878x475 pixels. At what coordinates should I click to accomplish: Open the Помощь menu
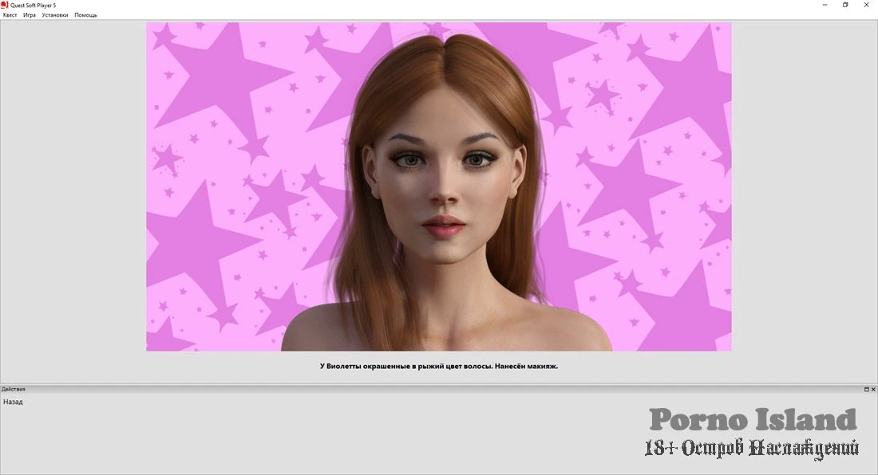click(x=85, y=15)
